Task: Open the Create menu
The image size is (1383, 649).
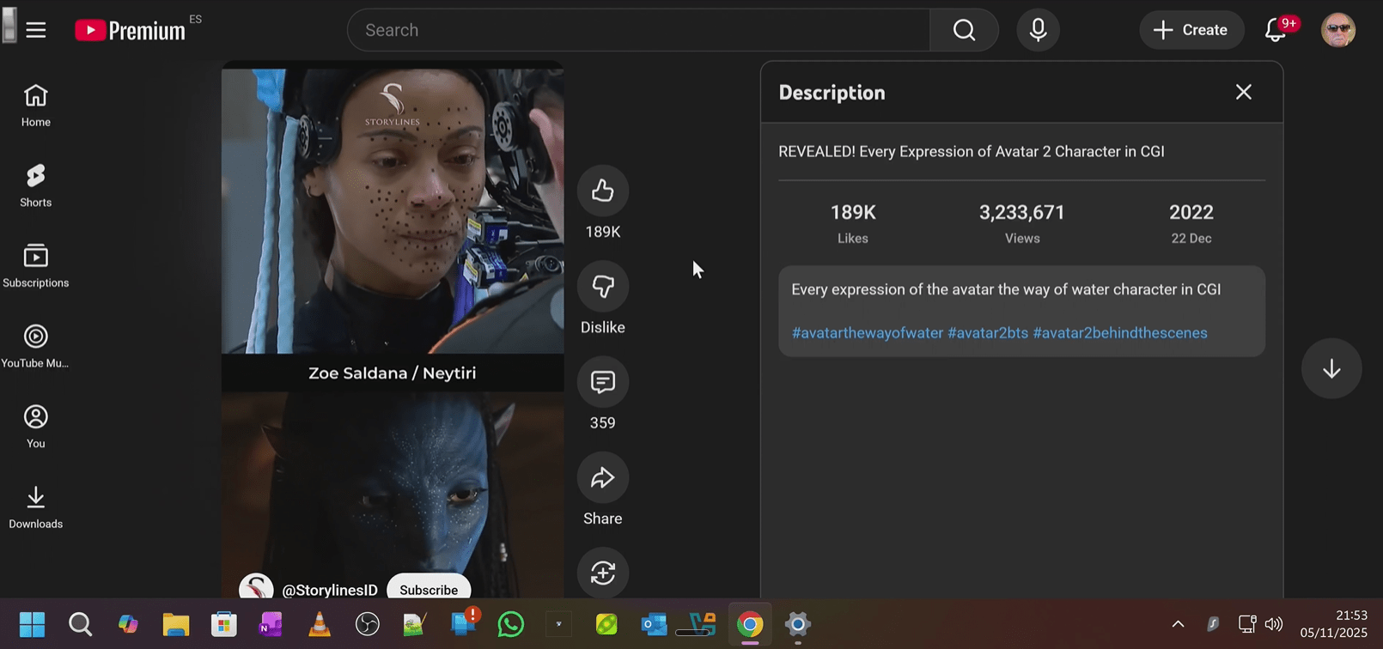Action: pyautogui.click(x=1191, y=30)
